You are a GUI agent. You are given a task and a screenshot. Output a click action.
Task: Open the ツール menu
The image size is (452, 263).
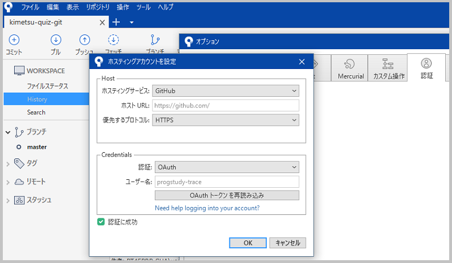pos(144,7)
